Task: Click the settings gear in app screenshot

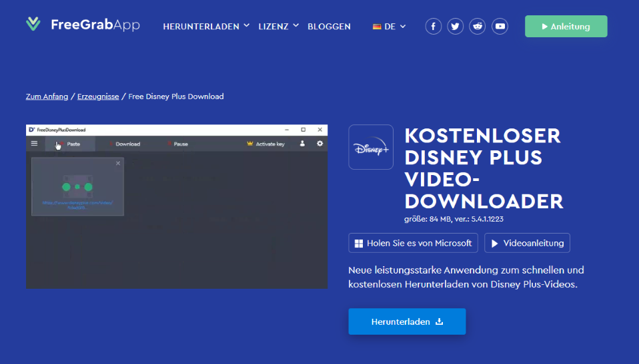Action: point(320,143)
